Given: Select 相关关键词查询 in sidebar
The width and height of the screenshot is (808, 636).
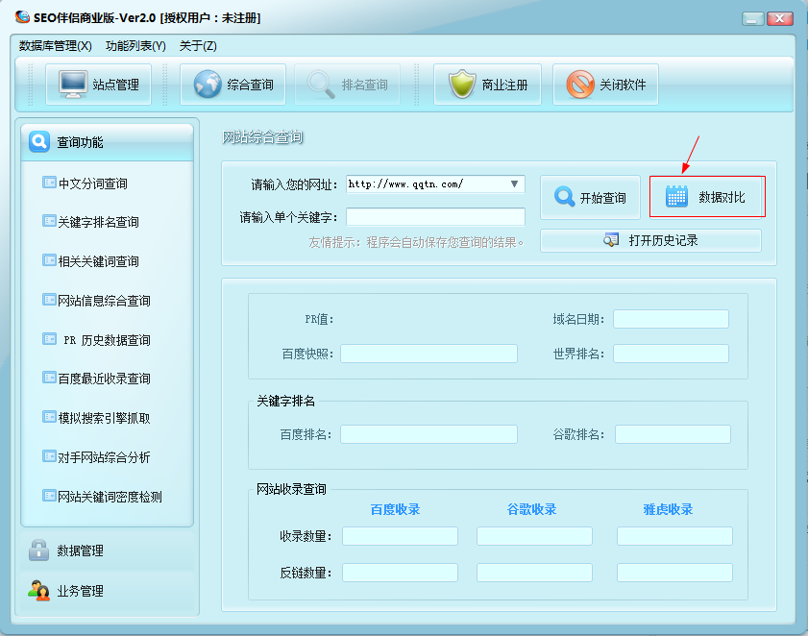Looking at the screenshot, I should [x=98, y=261].
